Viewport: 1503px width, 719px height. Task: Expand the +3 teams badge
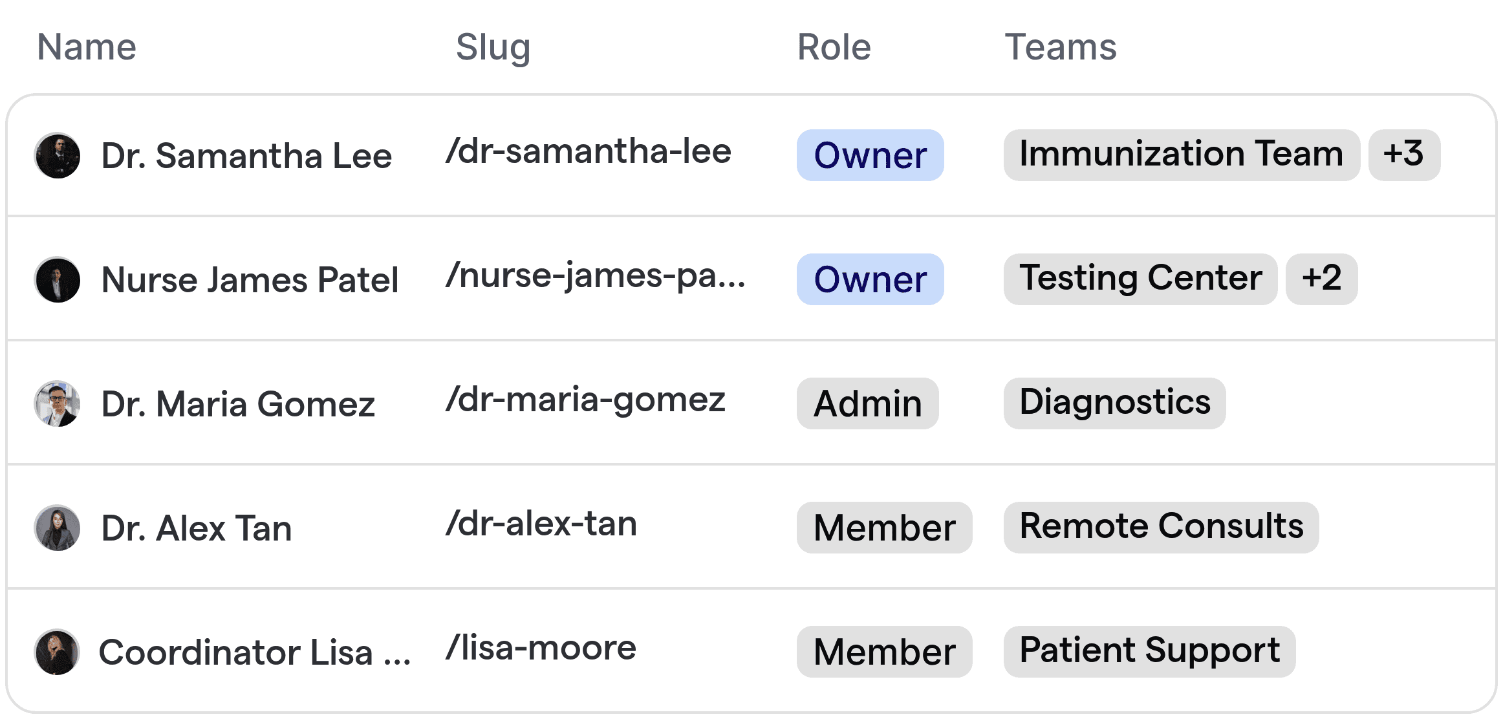click(1403, 155)
